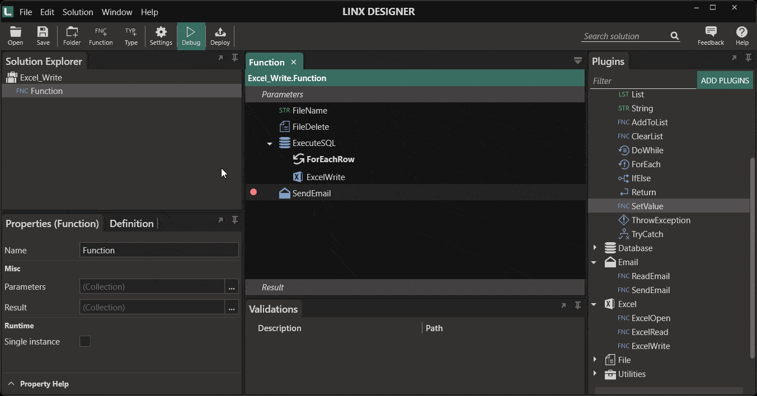Add a new Folder from toolbar
The height and width of the screenshot is (396, 757).
pos(72,36)
